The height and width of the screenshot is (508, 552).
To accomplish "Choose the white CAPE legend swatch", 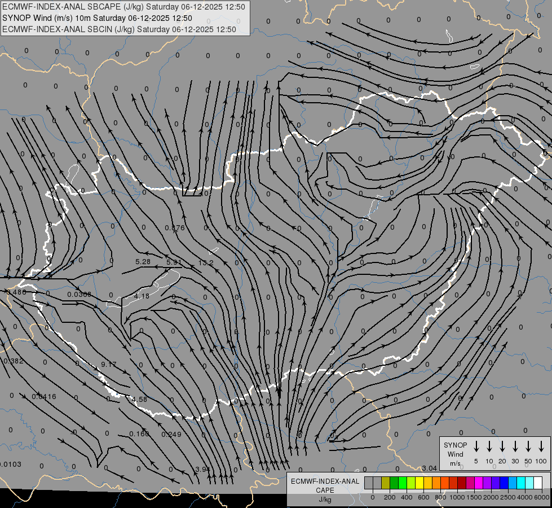I will (x=537, y=483).
